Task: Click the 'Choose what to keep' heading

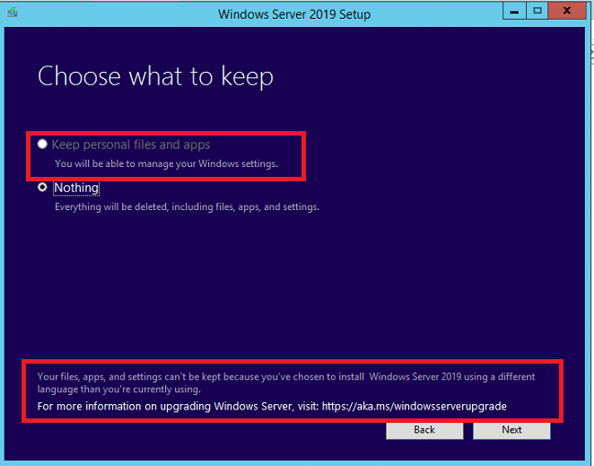Action: 155,76
